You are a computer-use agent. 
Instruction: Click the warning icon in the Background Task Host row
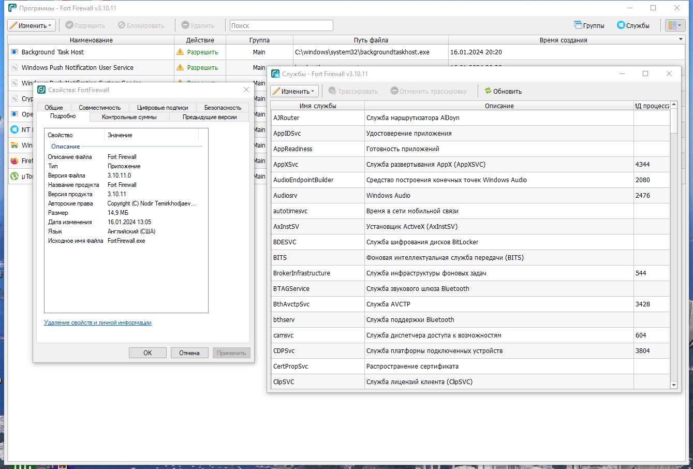(180, 52)
